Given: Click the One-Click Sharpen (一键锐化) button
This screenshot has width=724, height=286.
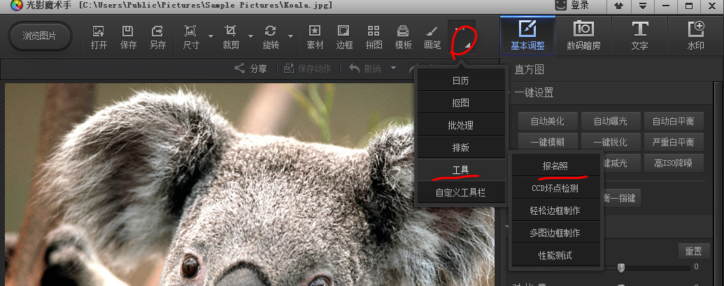Looking at the screenshot, I should (611, 142).
